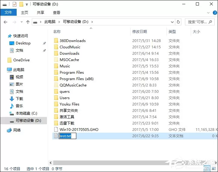
Task: Switch to the 查看 ribbon tab
Action: point(56,13)
